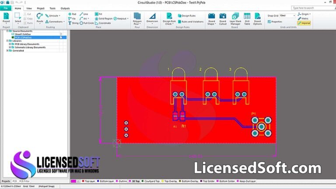Place a String text object
The width and height of the screenshot is (336, 189).
click(73, 23)
